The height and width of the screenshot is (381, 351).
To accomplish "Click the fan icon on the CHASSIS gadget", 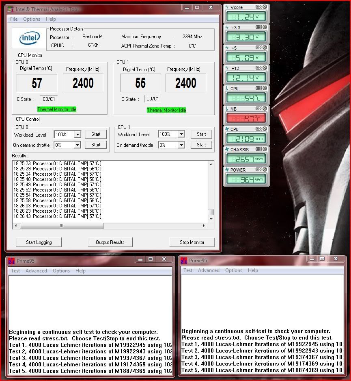I will [227, 149].
